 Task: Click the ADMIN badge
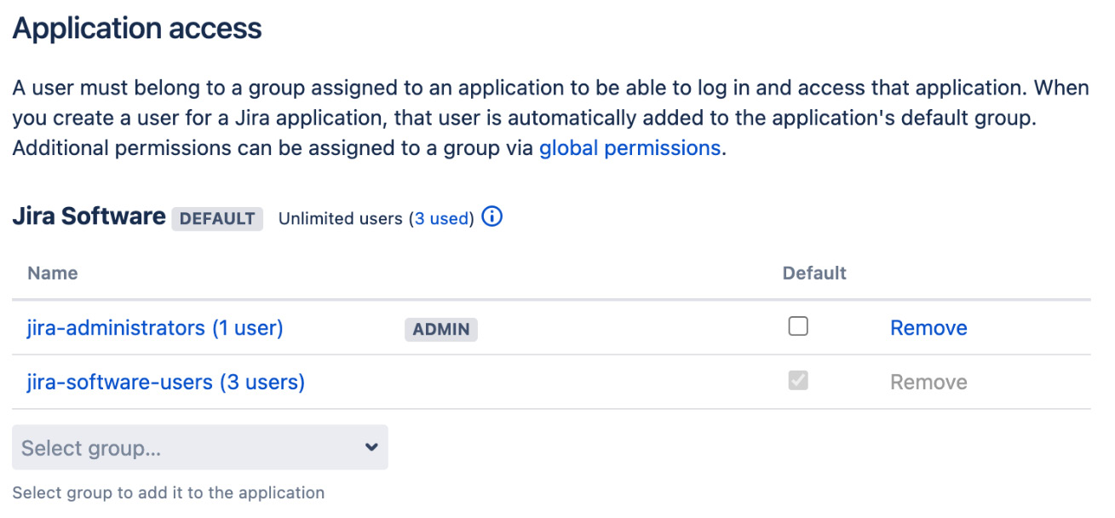[440, 328]
